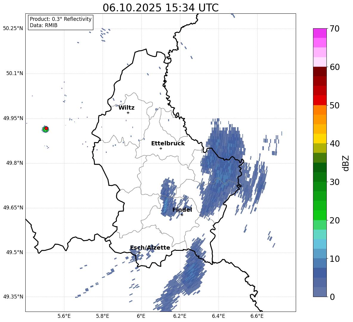
Task: Click the 5.6°E longitude label
Action: point(64,316)
